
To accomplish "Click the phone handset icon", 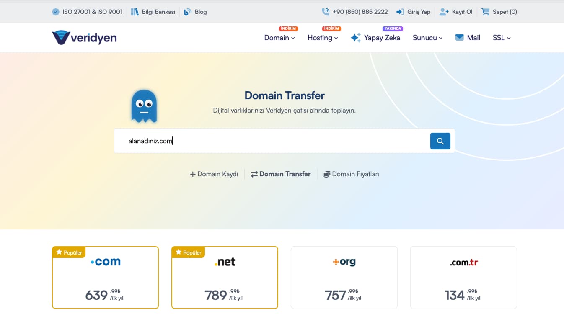I will 325,12.
